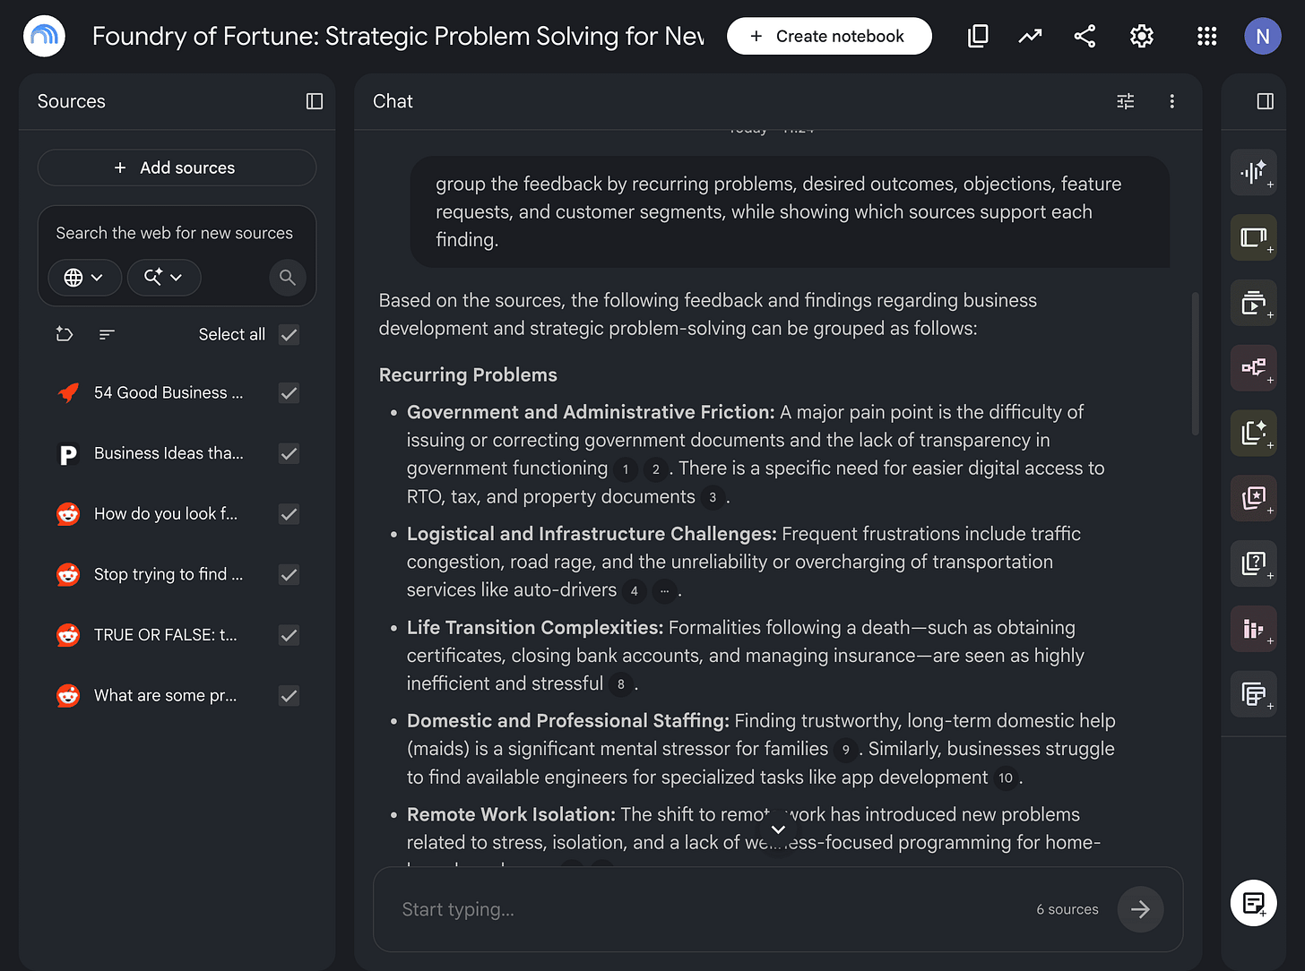Create a data table in Studio
The width and height of the screenshot is (1305, 971).
[x=1253, y=693]
